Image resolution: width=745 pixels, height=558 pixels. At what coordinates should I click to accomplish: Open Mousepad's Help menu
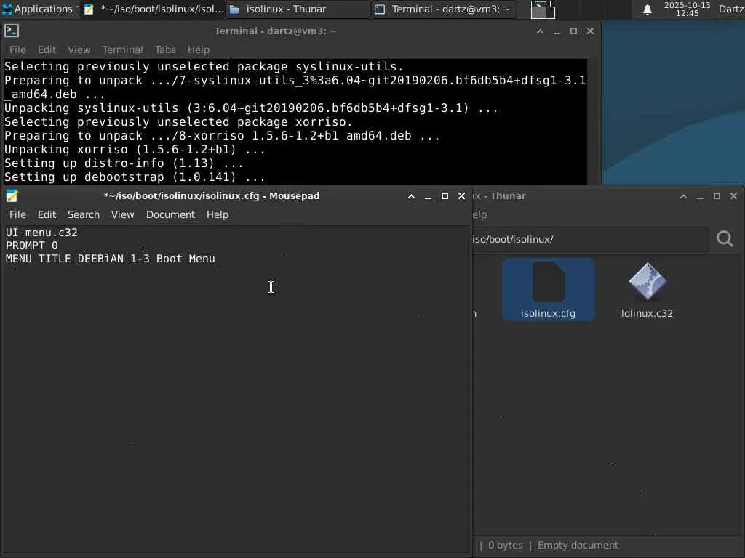[x=217, y=214]
